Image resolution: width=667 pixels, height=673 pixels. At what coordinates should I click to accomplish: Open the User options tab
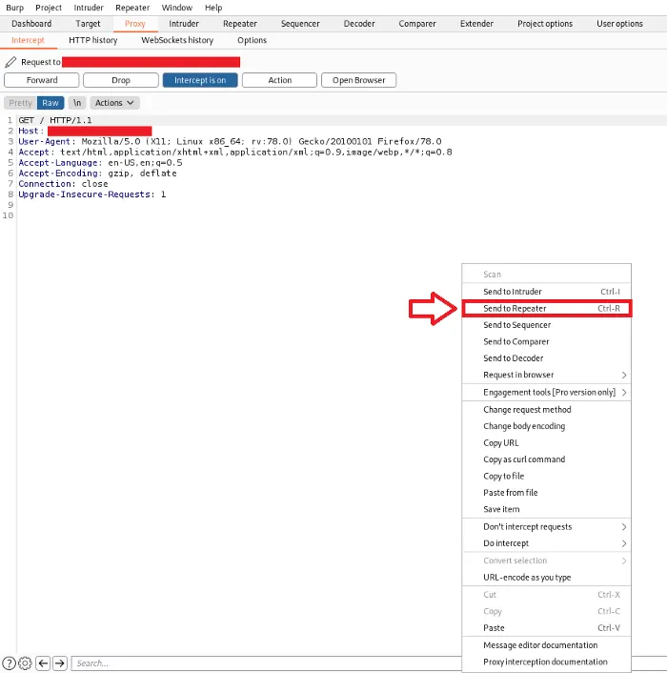point(619,24)
